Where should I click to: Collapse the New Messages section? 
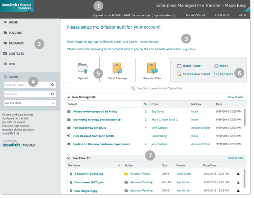tap(69, 97)
